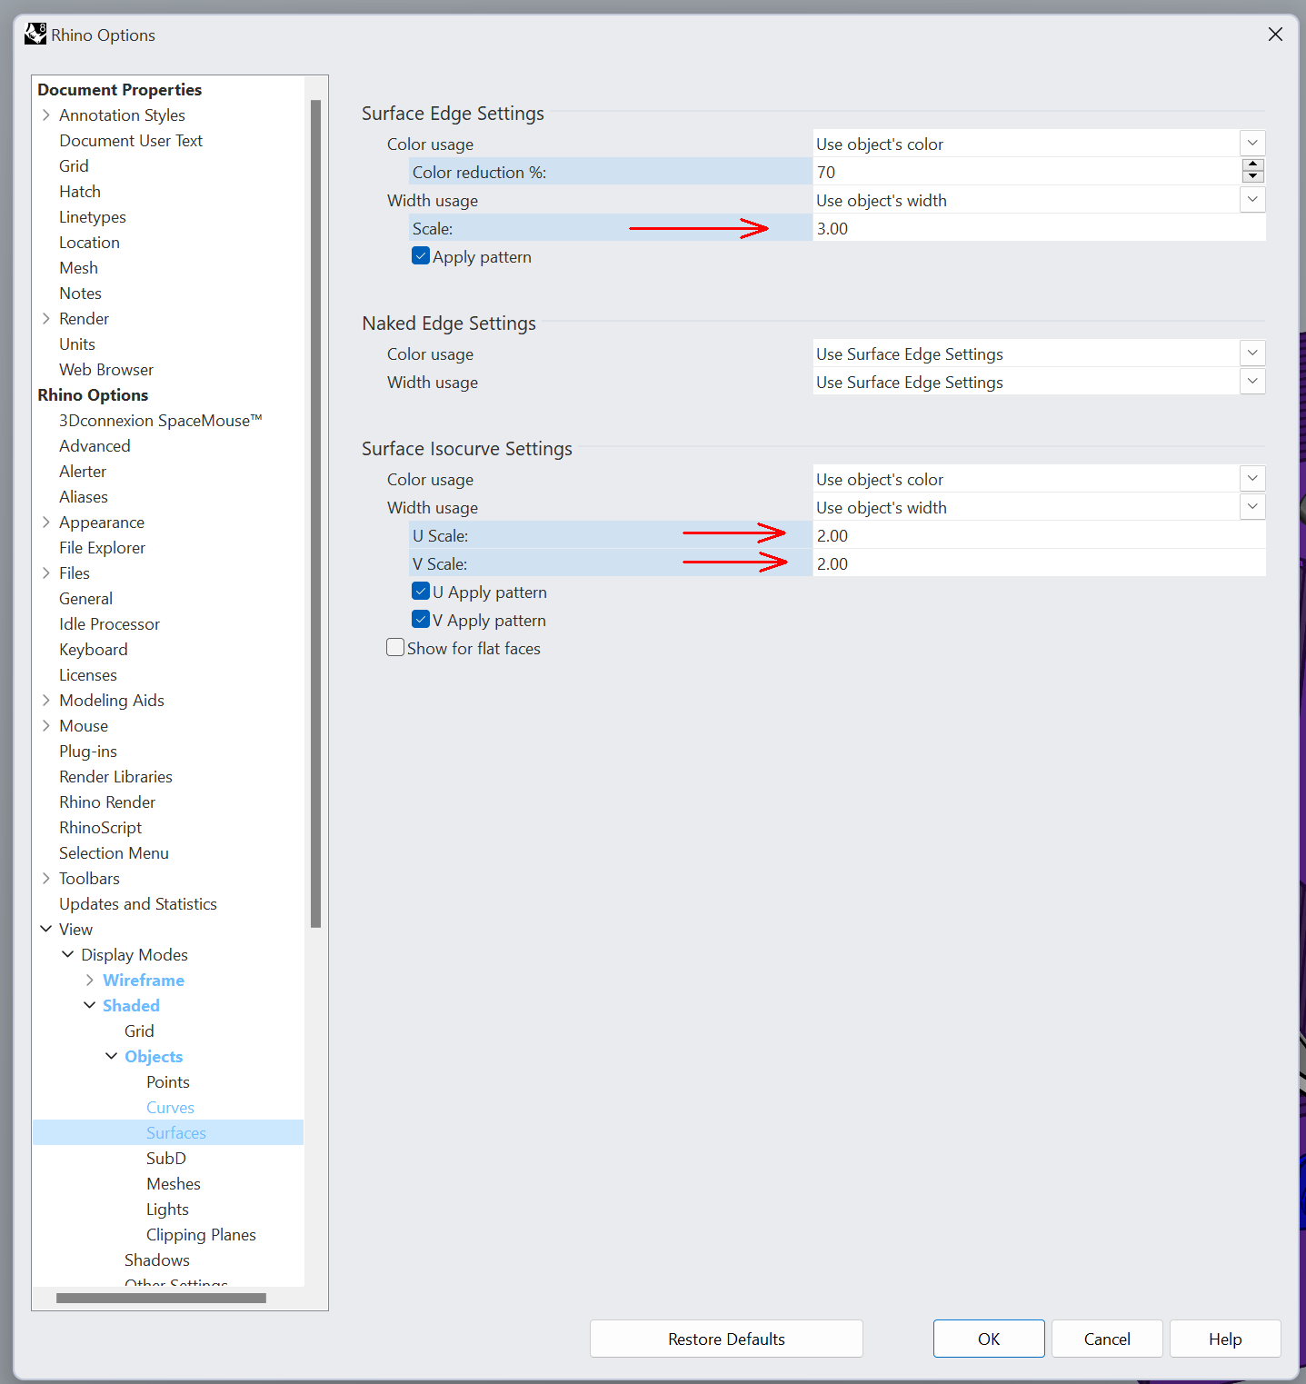Expand the Wireframe display mode node
This screenshot has width=1306, height=1384.
coord(90,980)
